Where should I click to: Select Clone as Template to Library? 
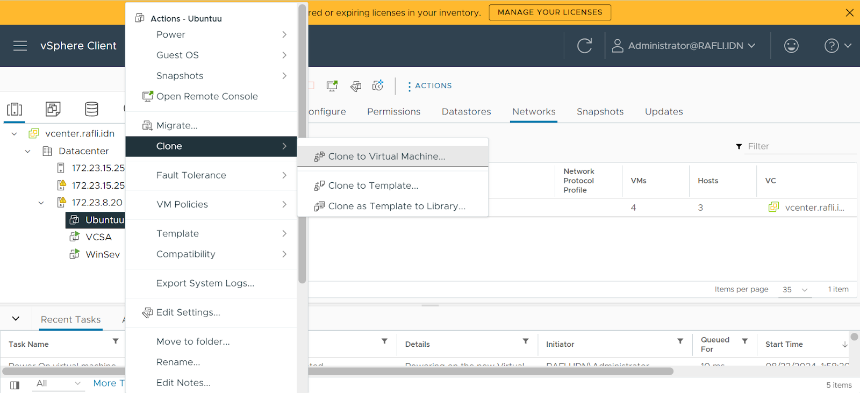[x=393, y=206]
